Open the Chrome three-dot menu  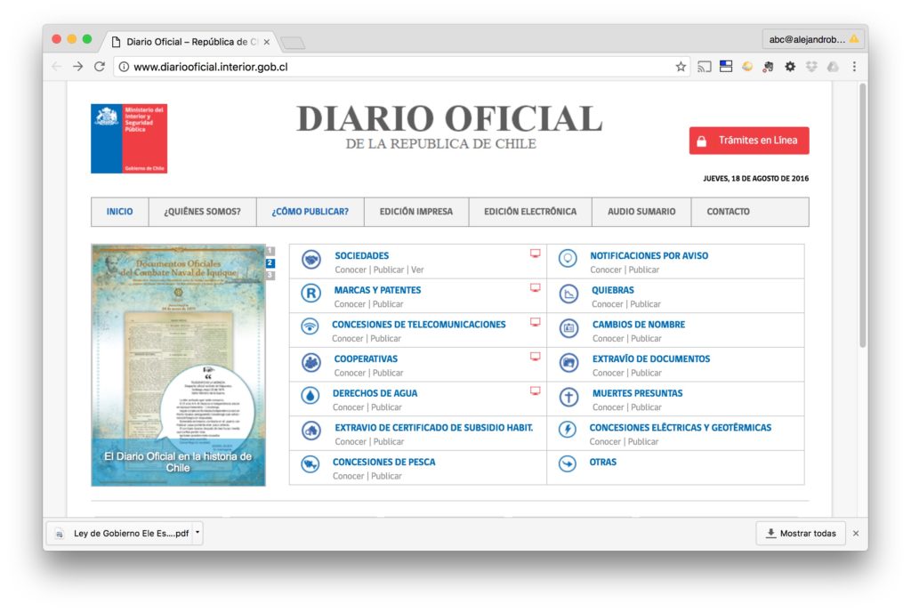tap(854, 67)
